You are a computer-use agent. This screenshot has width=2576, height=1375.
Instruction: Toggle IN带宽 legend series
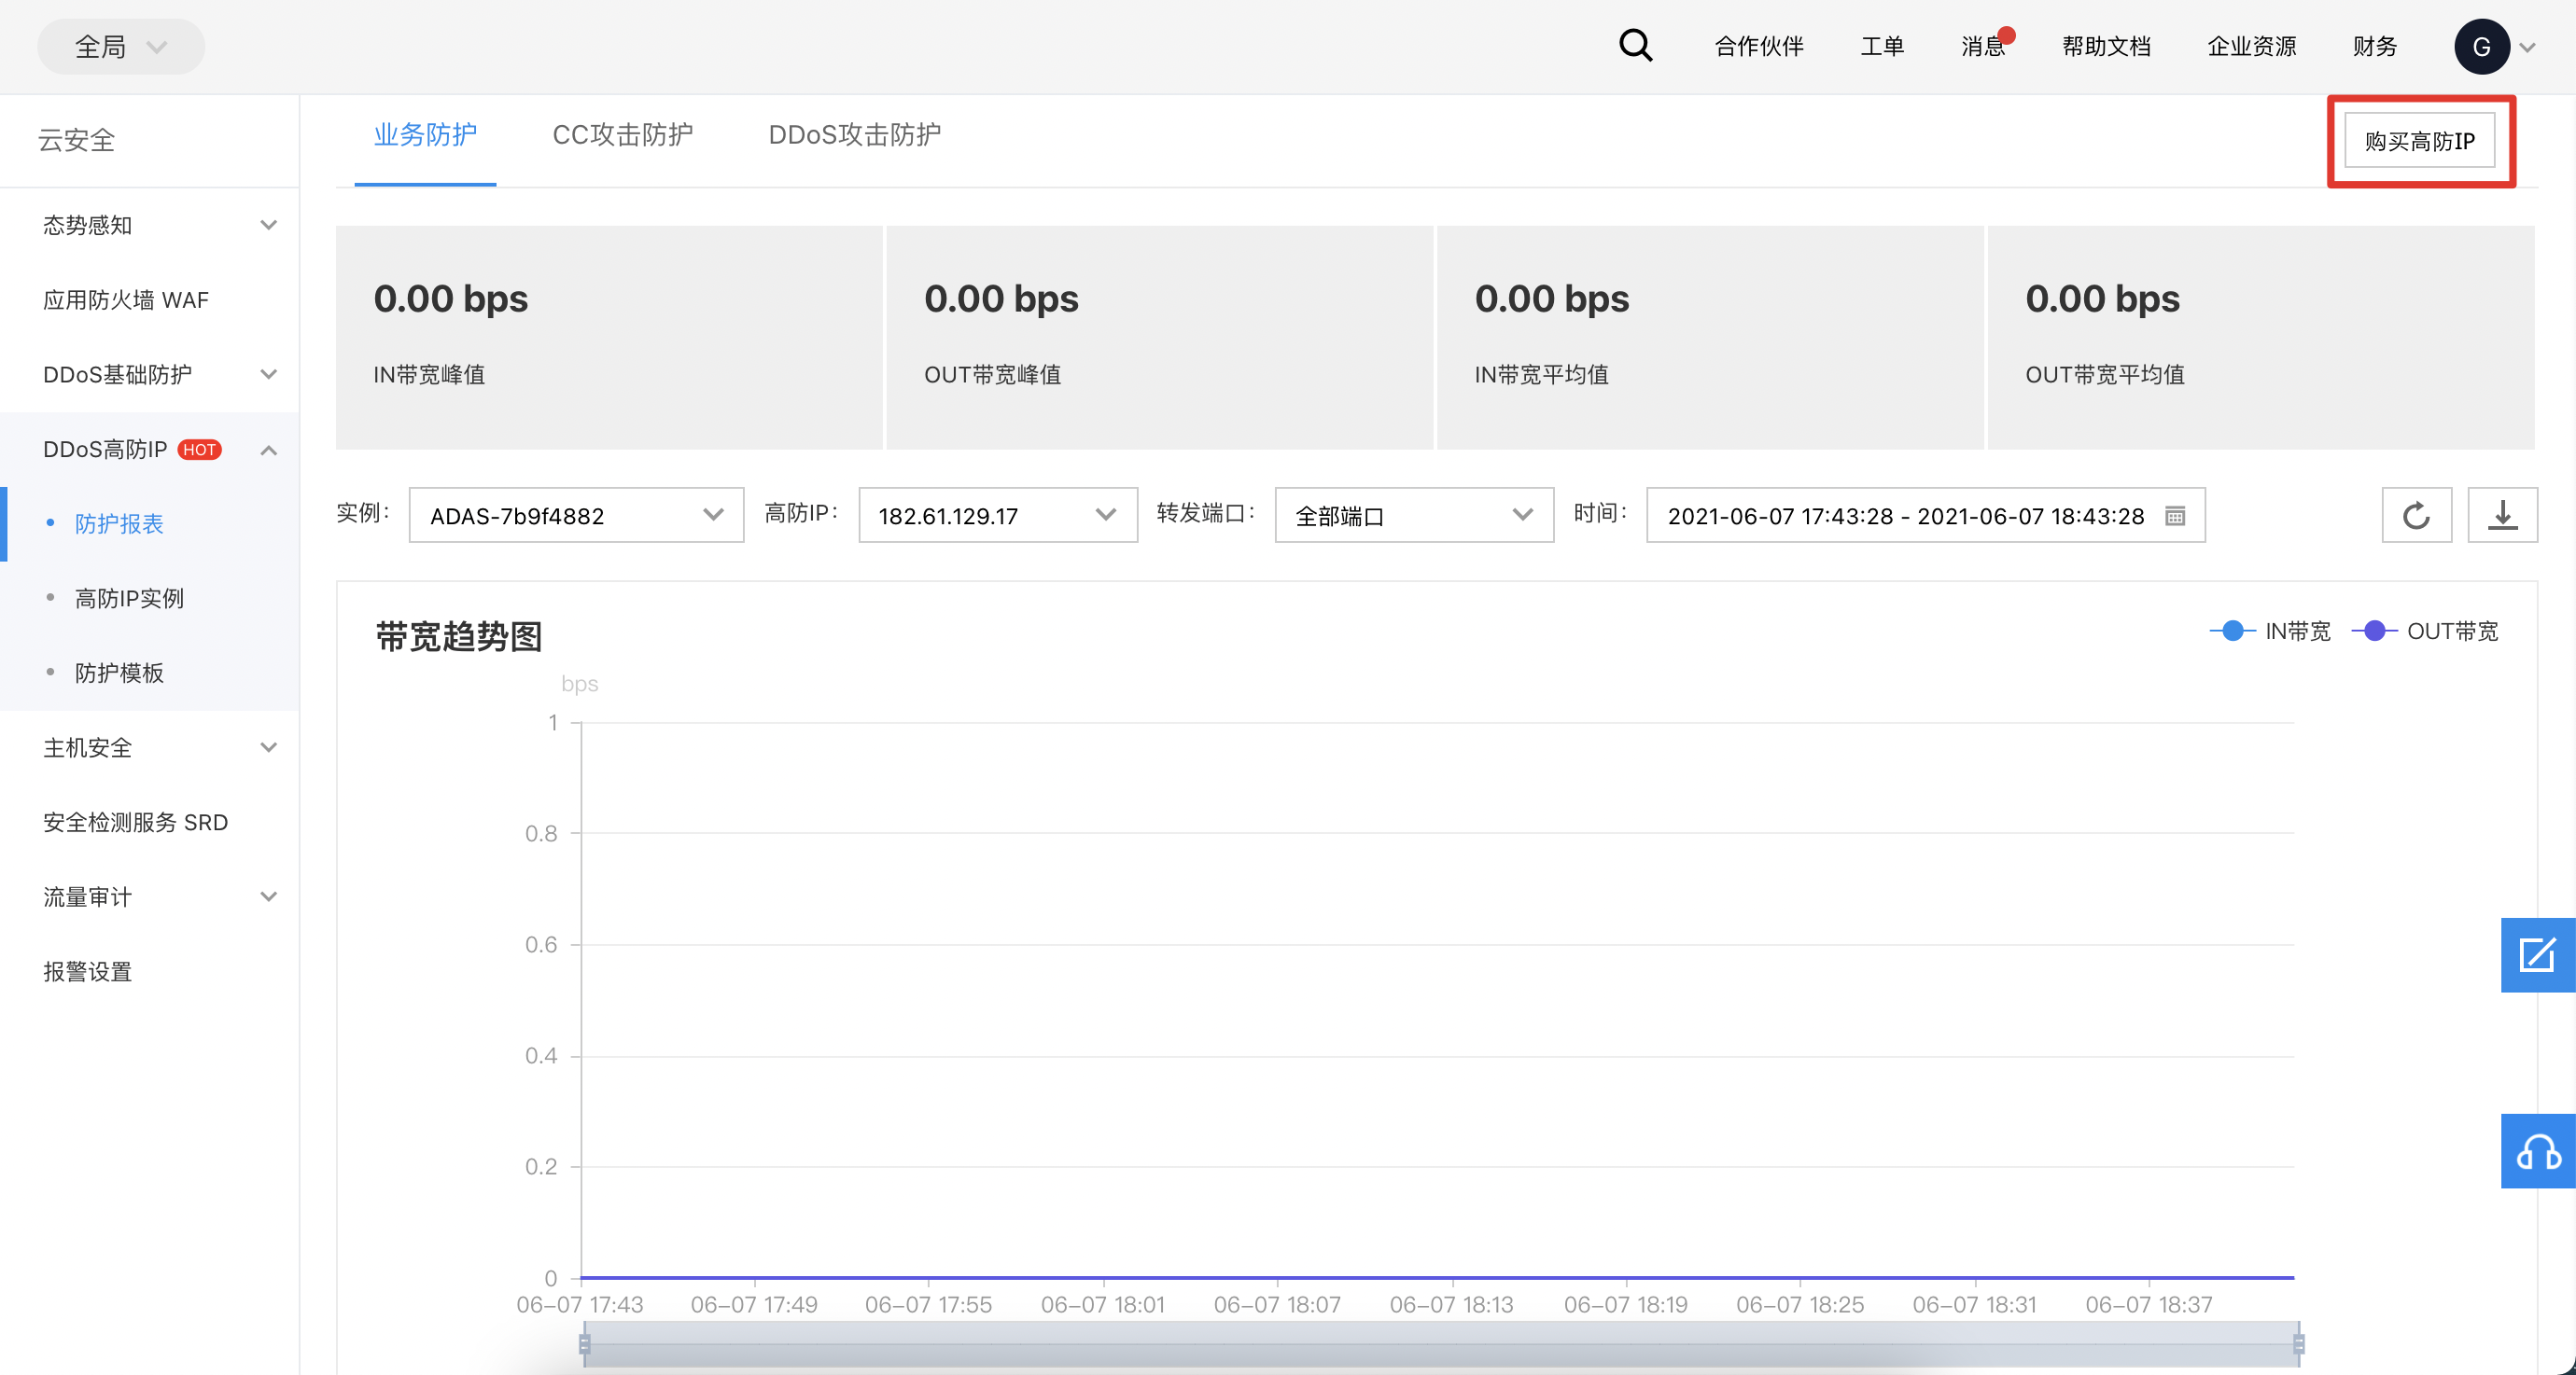[2270, 632]
